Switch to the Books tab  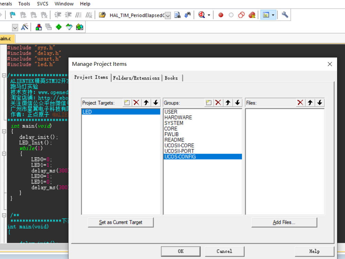171,78
